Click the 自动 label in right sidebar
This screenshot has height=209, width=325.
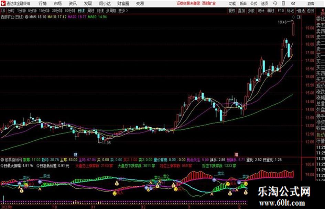(x=320, y=135)
